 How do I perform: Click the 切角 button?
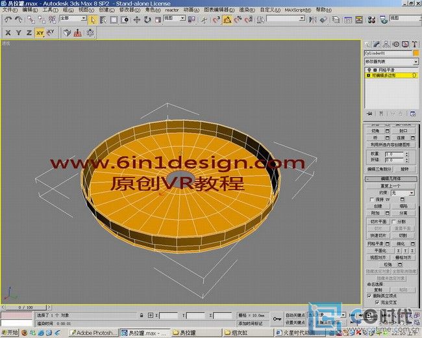click(x=375, y=131)
